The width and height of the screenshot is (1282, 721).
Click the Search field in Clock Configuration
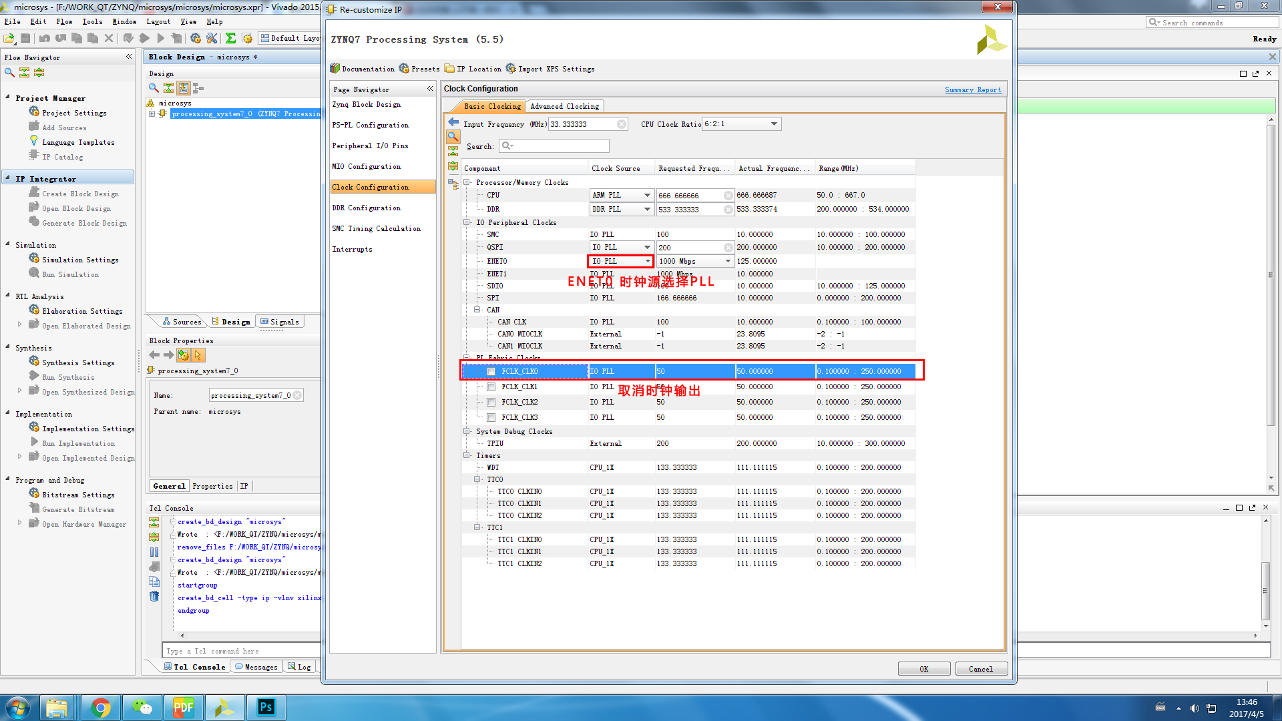click(x=554, y=146)
